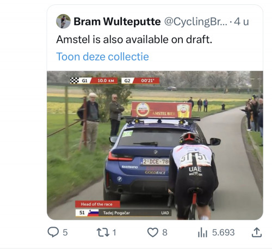The image size is (272, 249).
Task: Click the tweet text about Amstel draft
Action: (134, 39)
